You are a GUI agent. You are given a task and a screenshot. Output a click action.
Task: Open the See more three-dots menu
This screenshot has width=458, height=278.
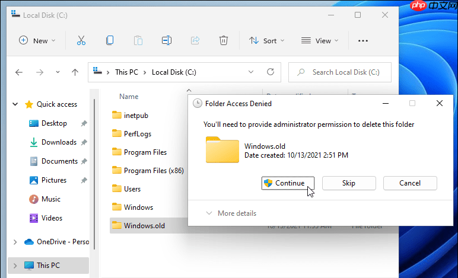click(x=362, y=41)
